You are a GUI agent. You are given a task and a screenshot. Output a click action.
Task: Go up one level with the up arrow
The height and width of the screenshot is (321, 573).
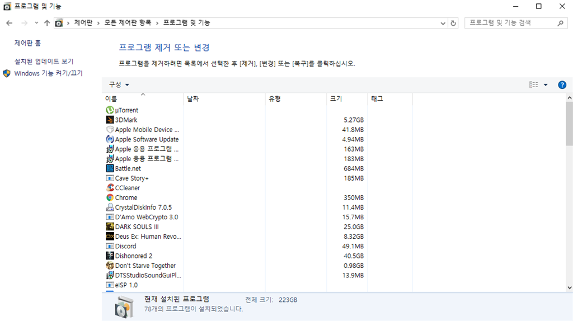point(47,23)
